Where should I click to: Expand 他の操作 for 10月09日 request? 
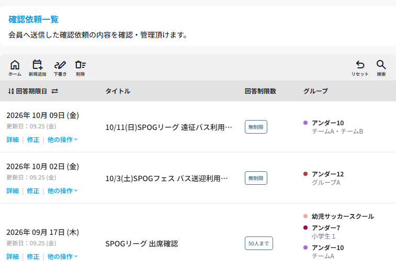pyautogui.click(x=62, y=139)
